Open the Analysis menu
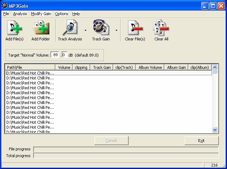The width and height of the screenshot is (227, 169). tap(20, 14)
